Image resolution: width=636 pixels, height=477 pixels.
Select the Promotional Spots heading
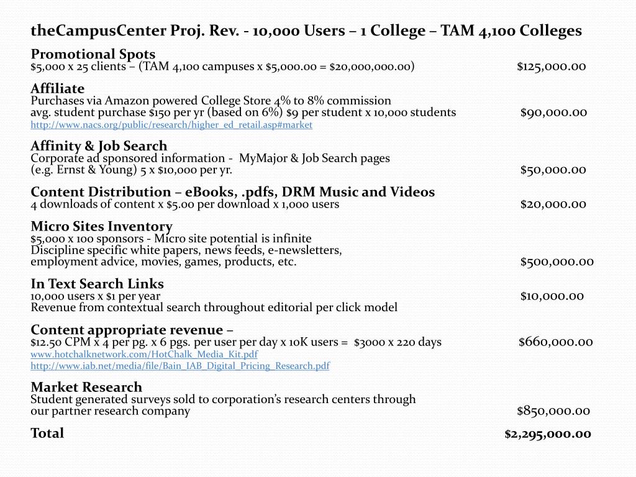click(x=93, y=54)
